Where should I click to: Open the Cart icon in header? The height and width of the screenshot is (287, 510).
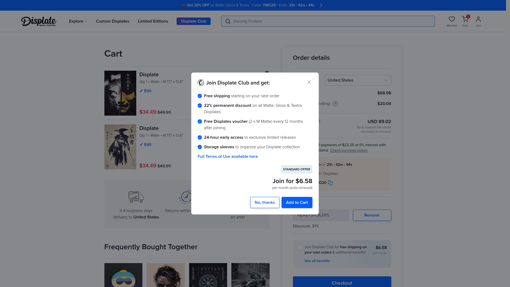[465, 19]
